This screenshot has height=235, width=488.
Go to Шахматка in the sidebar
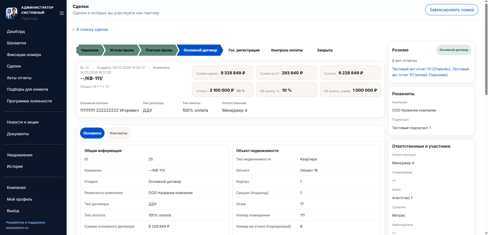(x=17, y=43)
